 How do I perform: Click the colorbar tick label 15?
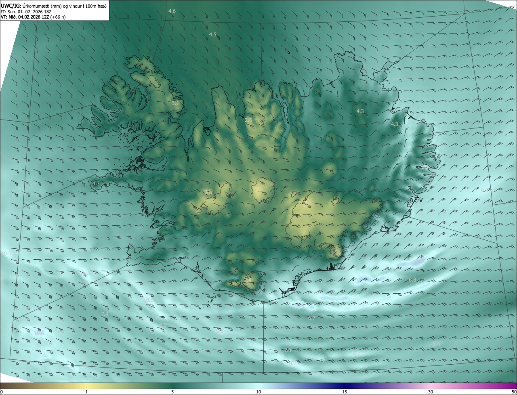click(x=345, y=392)
